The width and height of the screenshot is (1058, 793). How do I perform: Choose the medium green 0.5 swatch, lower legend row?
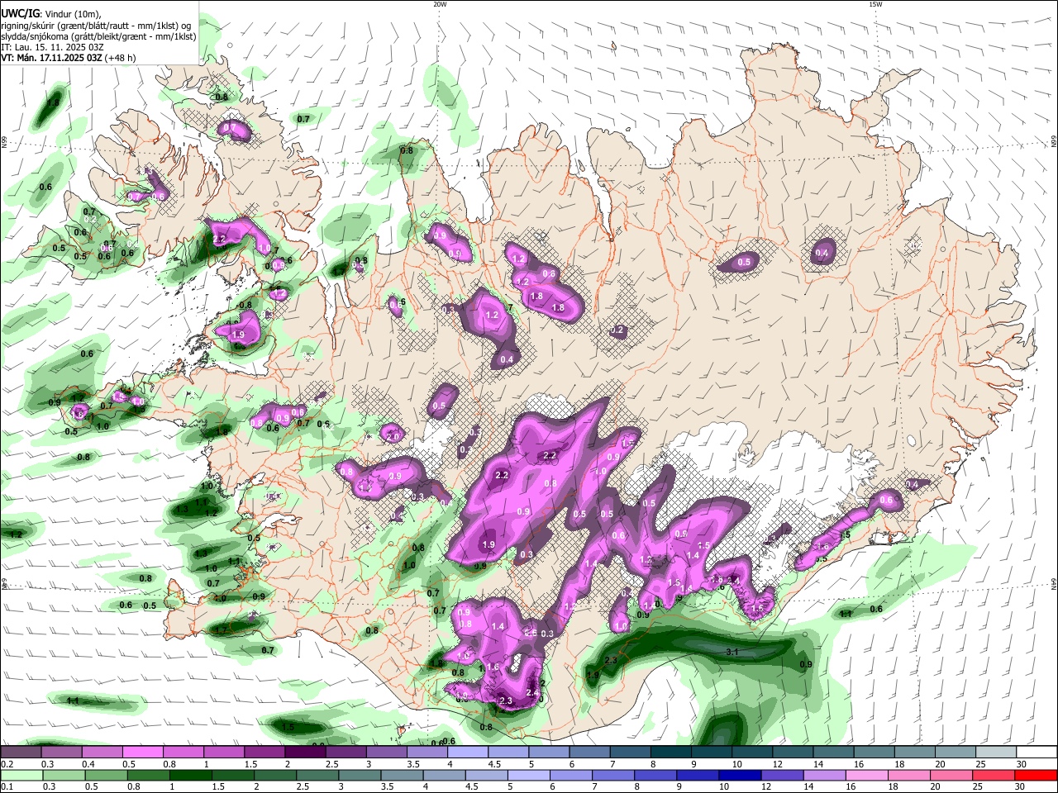106,775
